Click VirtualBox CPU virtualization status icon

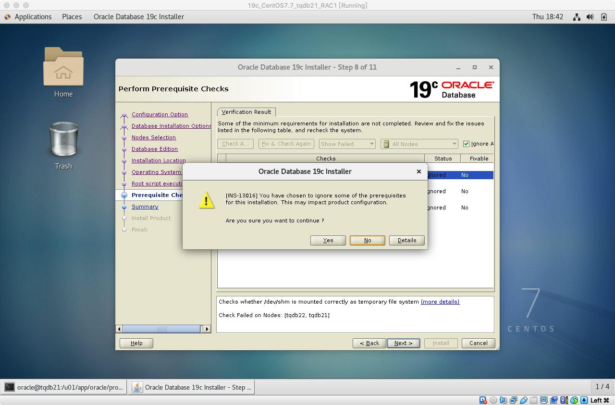(x=564, y=400)
